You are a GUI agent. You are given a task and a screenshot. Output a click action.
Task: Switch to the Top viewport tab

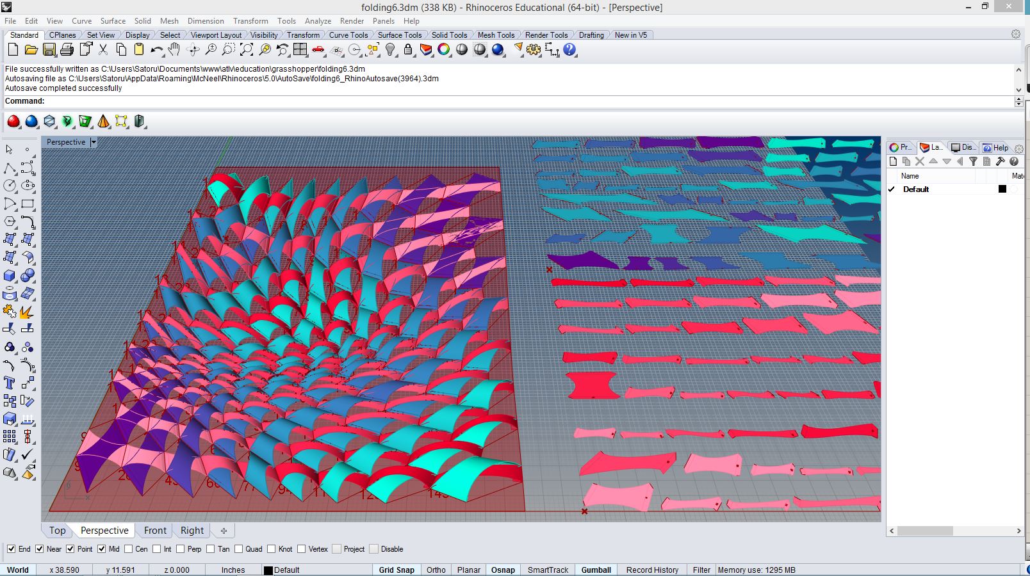[x=57, y=531]
